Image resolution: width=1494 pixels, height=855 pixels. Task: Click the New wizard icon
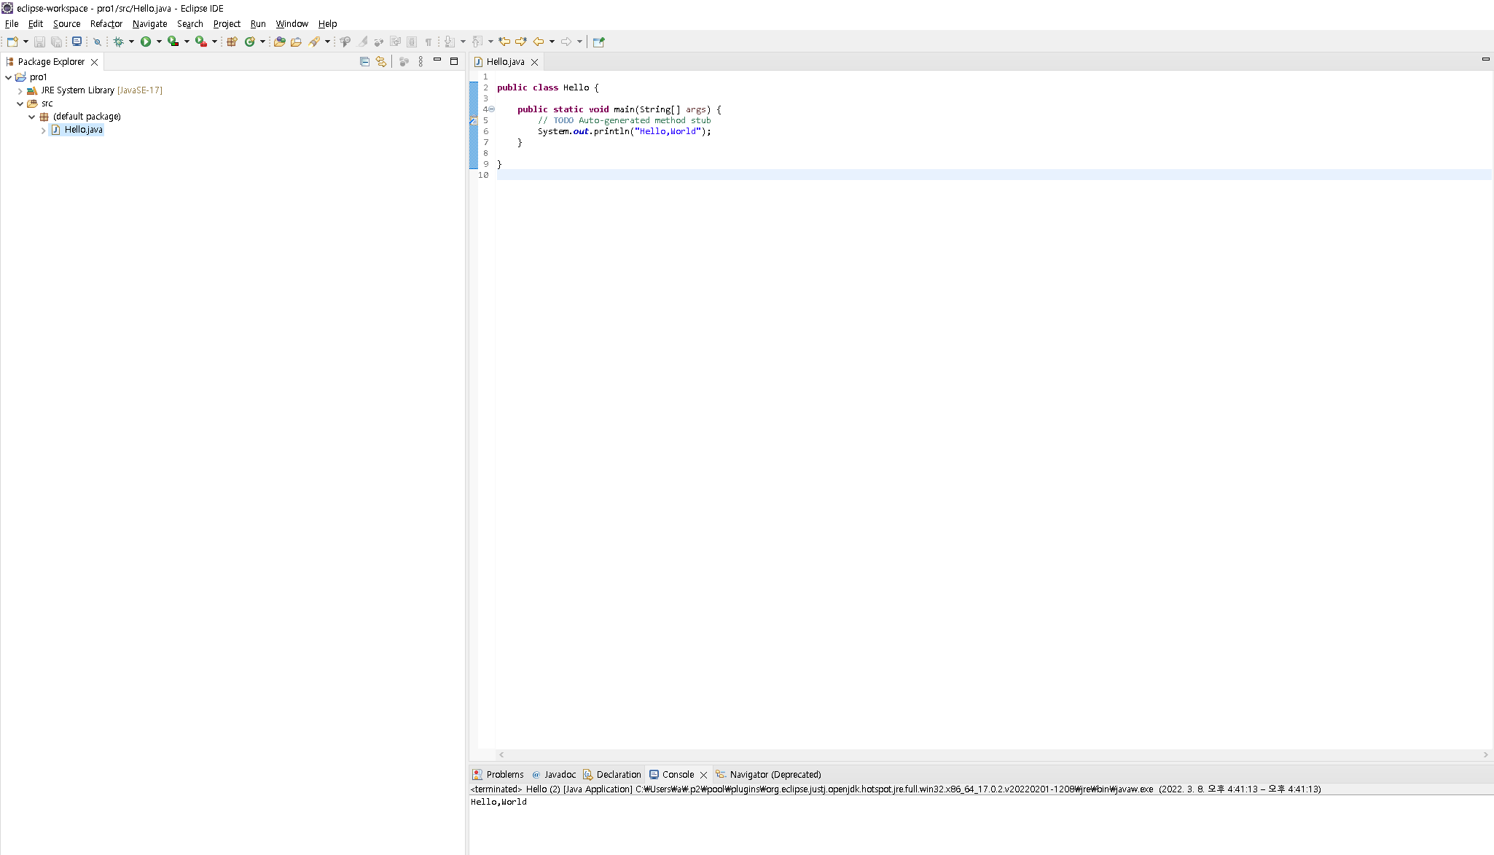(x=12, y=42)
